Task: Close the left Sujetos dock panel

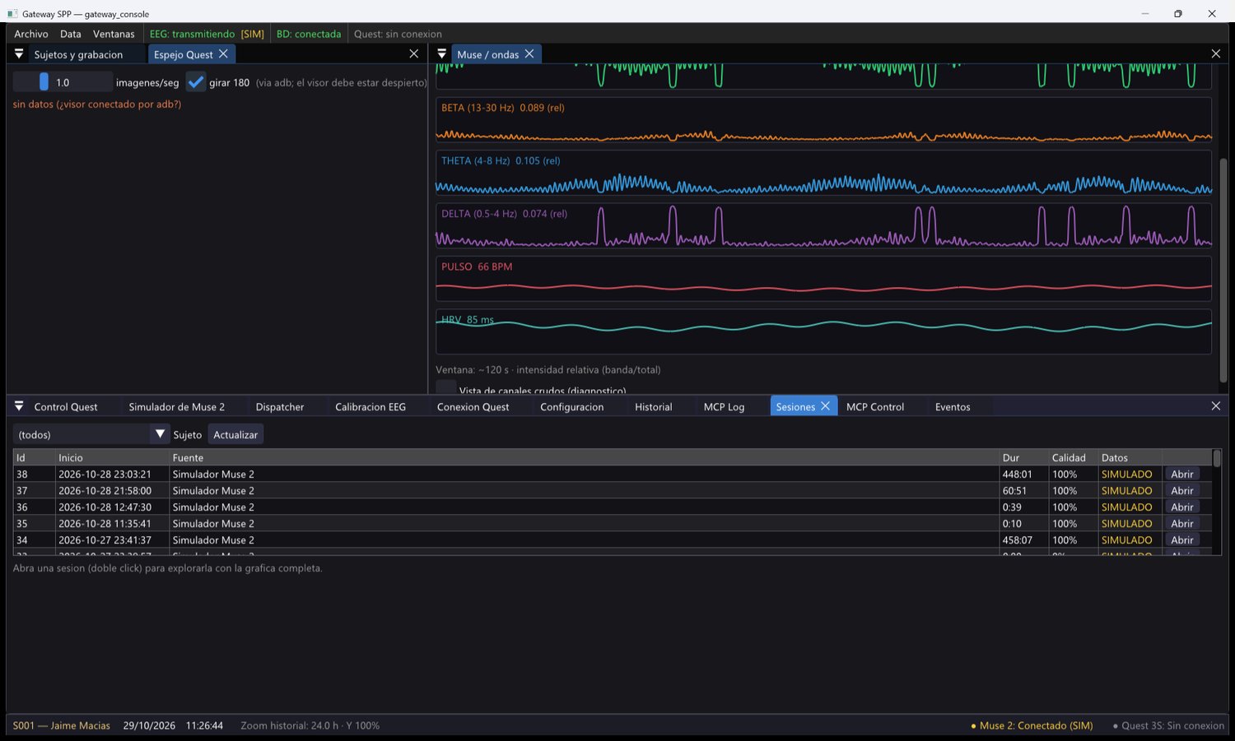Action: (x=414, y=54)
